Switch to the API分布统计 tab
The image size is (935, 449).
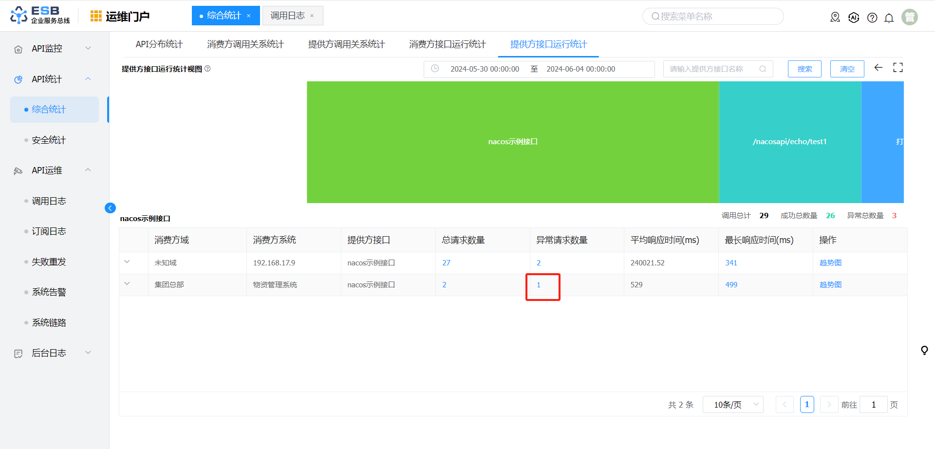coord(159,44)
